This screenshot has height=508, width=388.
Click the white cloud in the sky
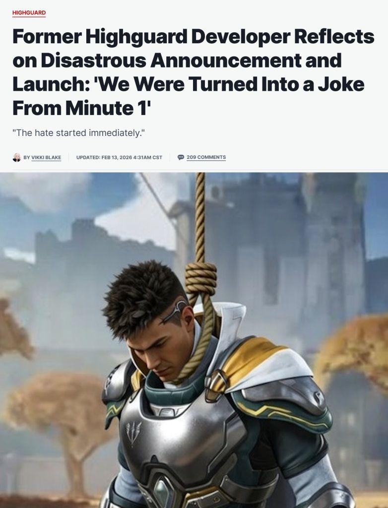click(x=136, y=224)
